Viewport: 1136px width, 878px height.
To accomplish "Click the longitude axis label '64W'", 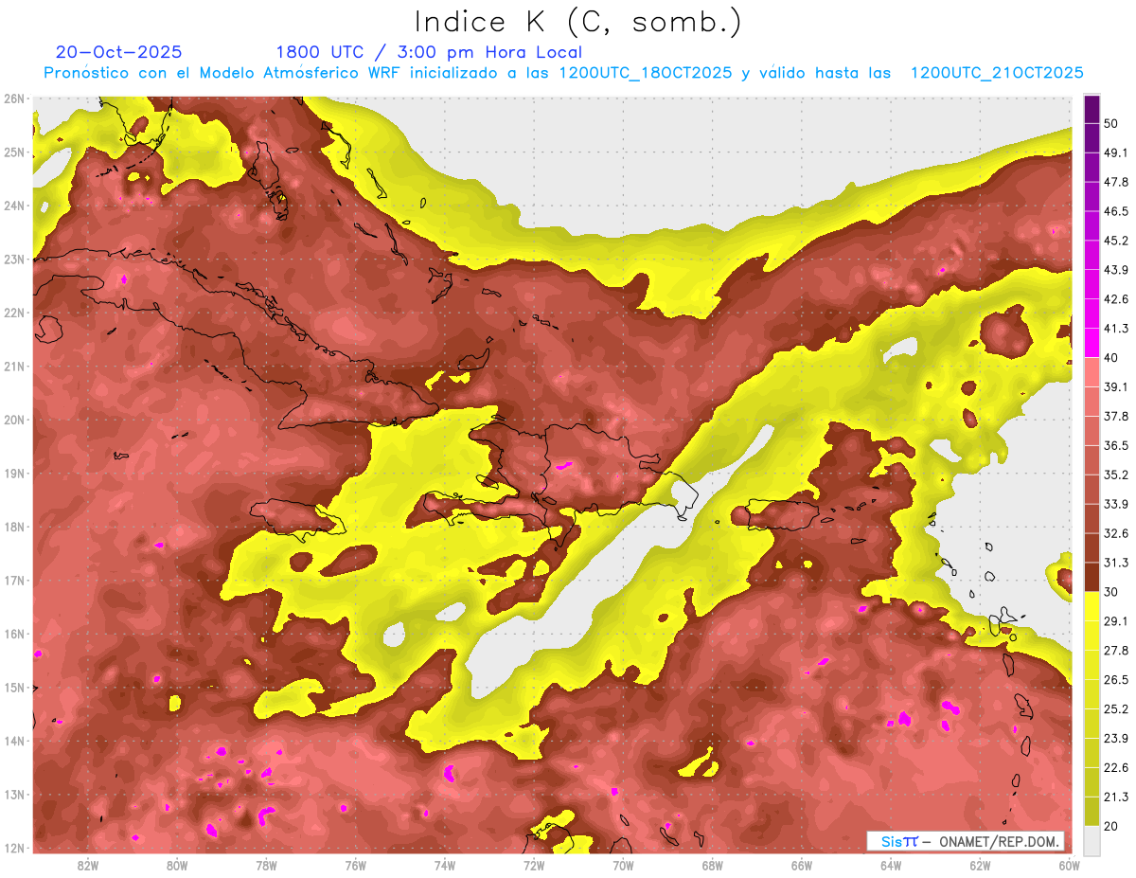I will coord(891,866).
